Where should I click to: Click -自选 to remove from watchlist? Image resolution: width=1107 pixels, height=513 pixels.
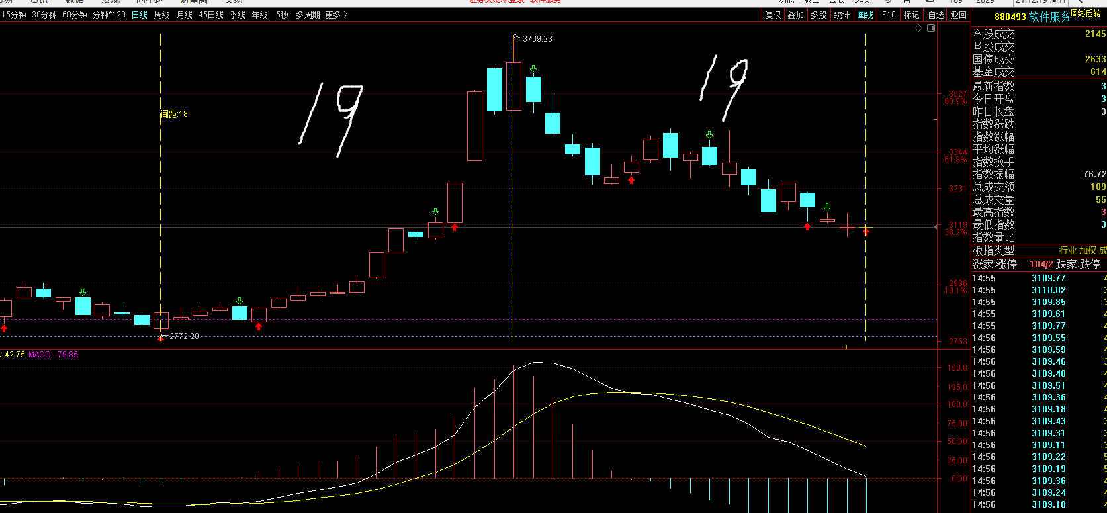tap(935, 15)
